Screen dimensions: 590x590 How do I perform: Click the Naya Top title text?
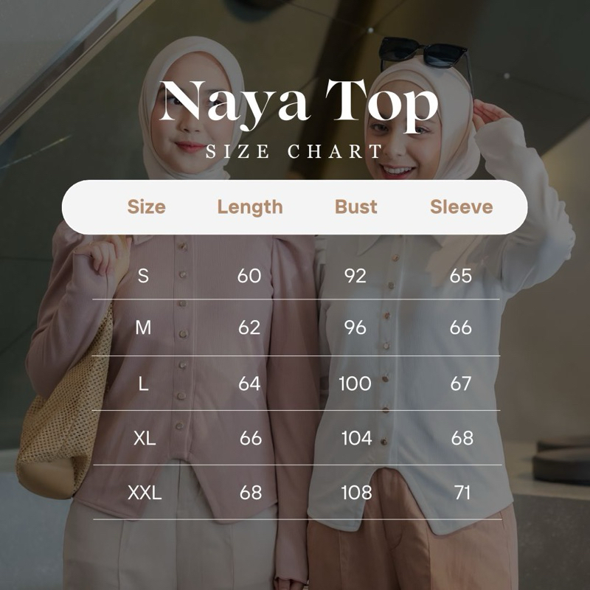(299, 105)
